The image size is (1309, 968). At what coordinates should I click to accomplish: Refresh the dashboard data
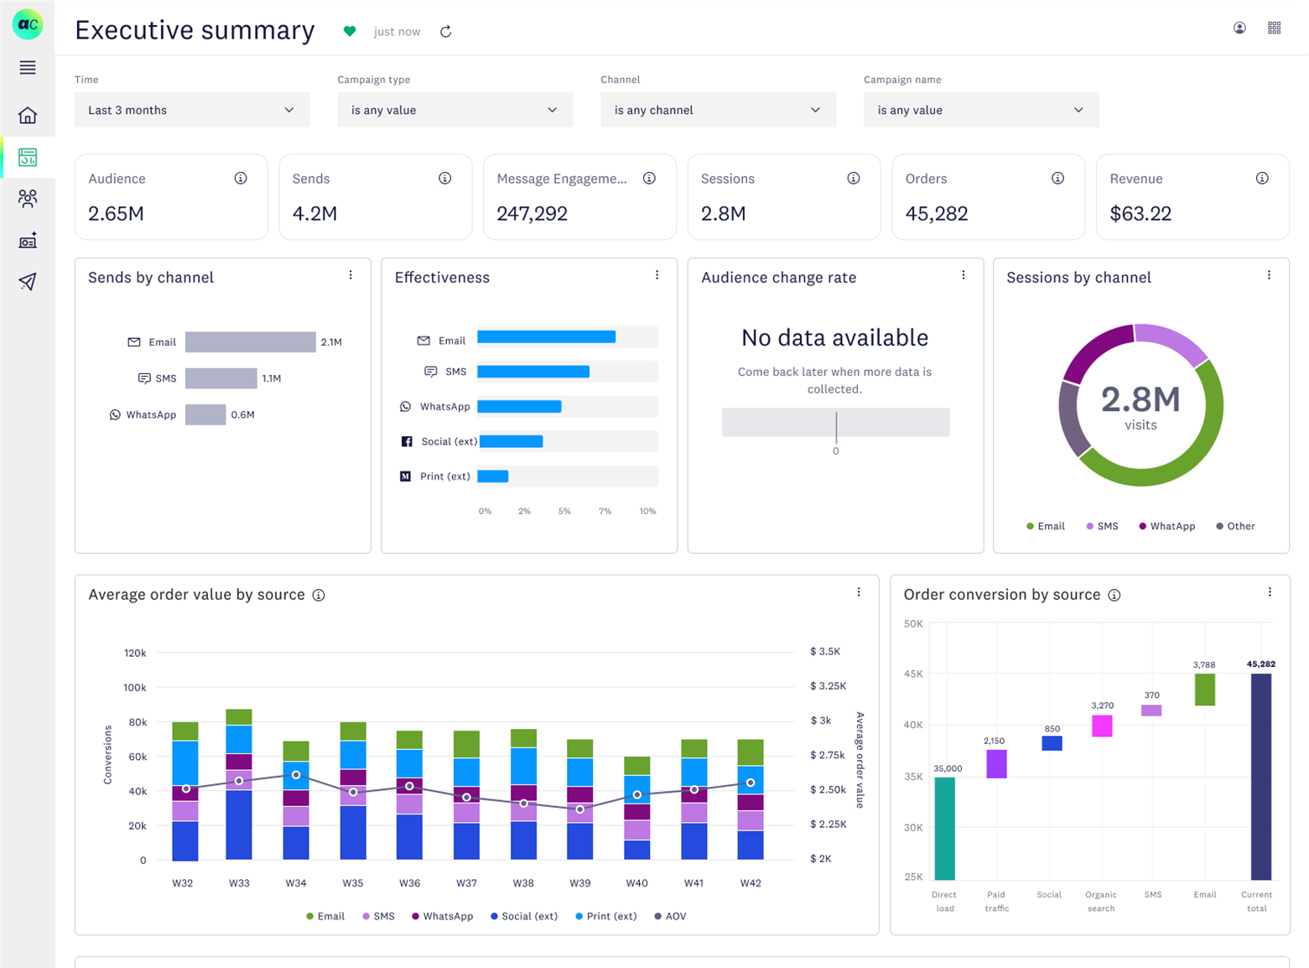[445, 31]
